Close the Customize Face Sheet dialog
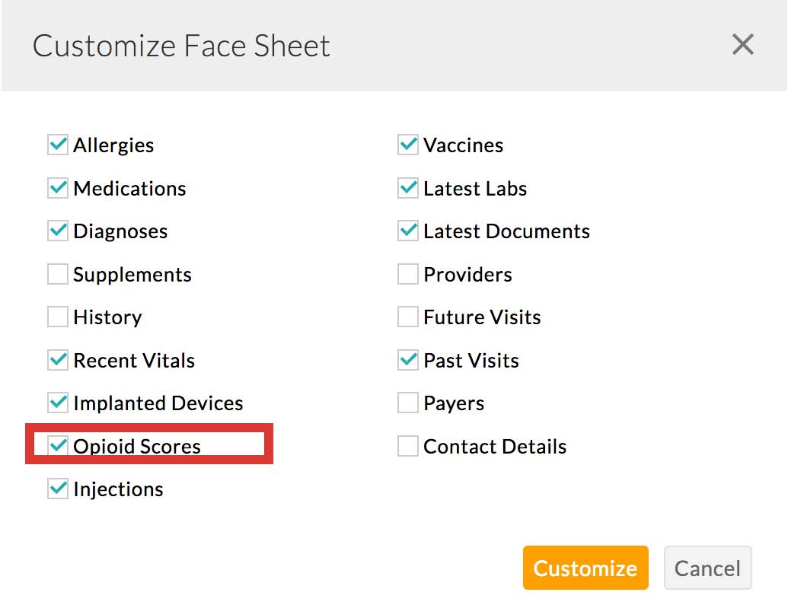The width and height of the screenshot is (788, 605). point(742,45)
